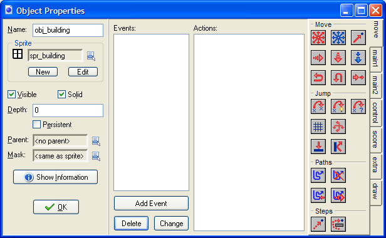Click the spr_building sprite preview icon
This screenshot has width=386, height=238.
point(18,54)
